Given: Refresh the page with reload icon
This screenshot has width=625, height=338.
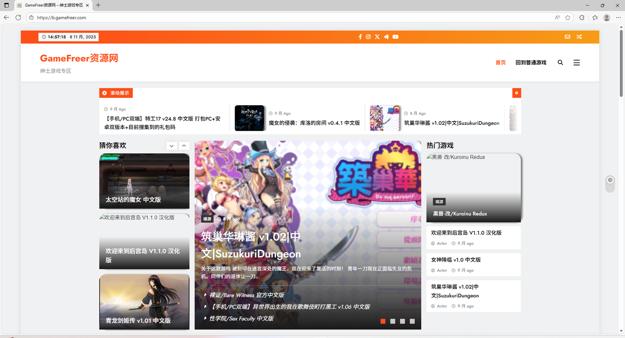Looking at the screenshot, I should coord(18,17).
